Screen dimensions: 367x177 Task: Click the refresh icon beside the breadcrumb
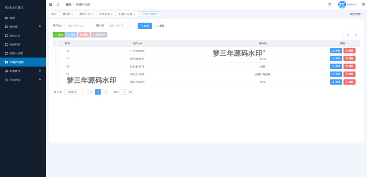pos(58,4)
